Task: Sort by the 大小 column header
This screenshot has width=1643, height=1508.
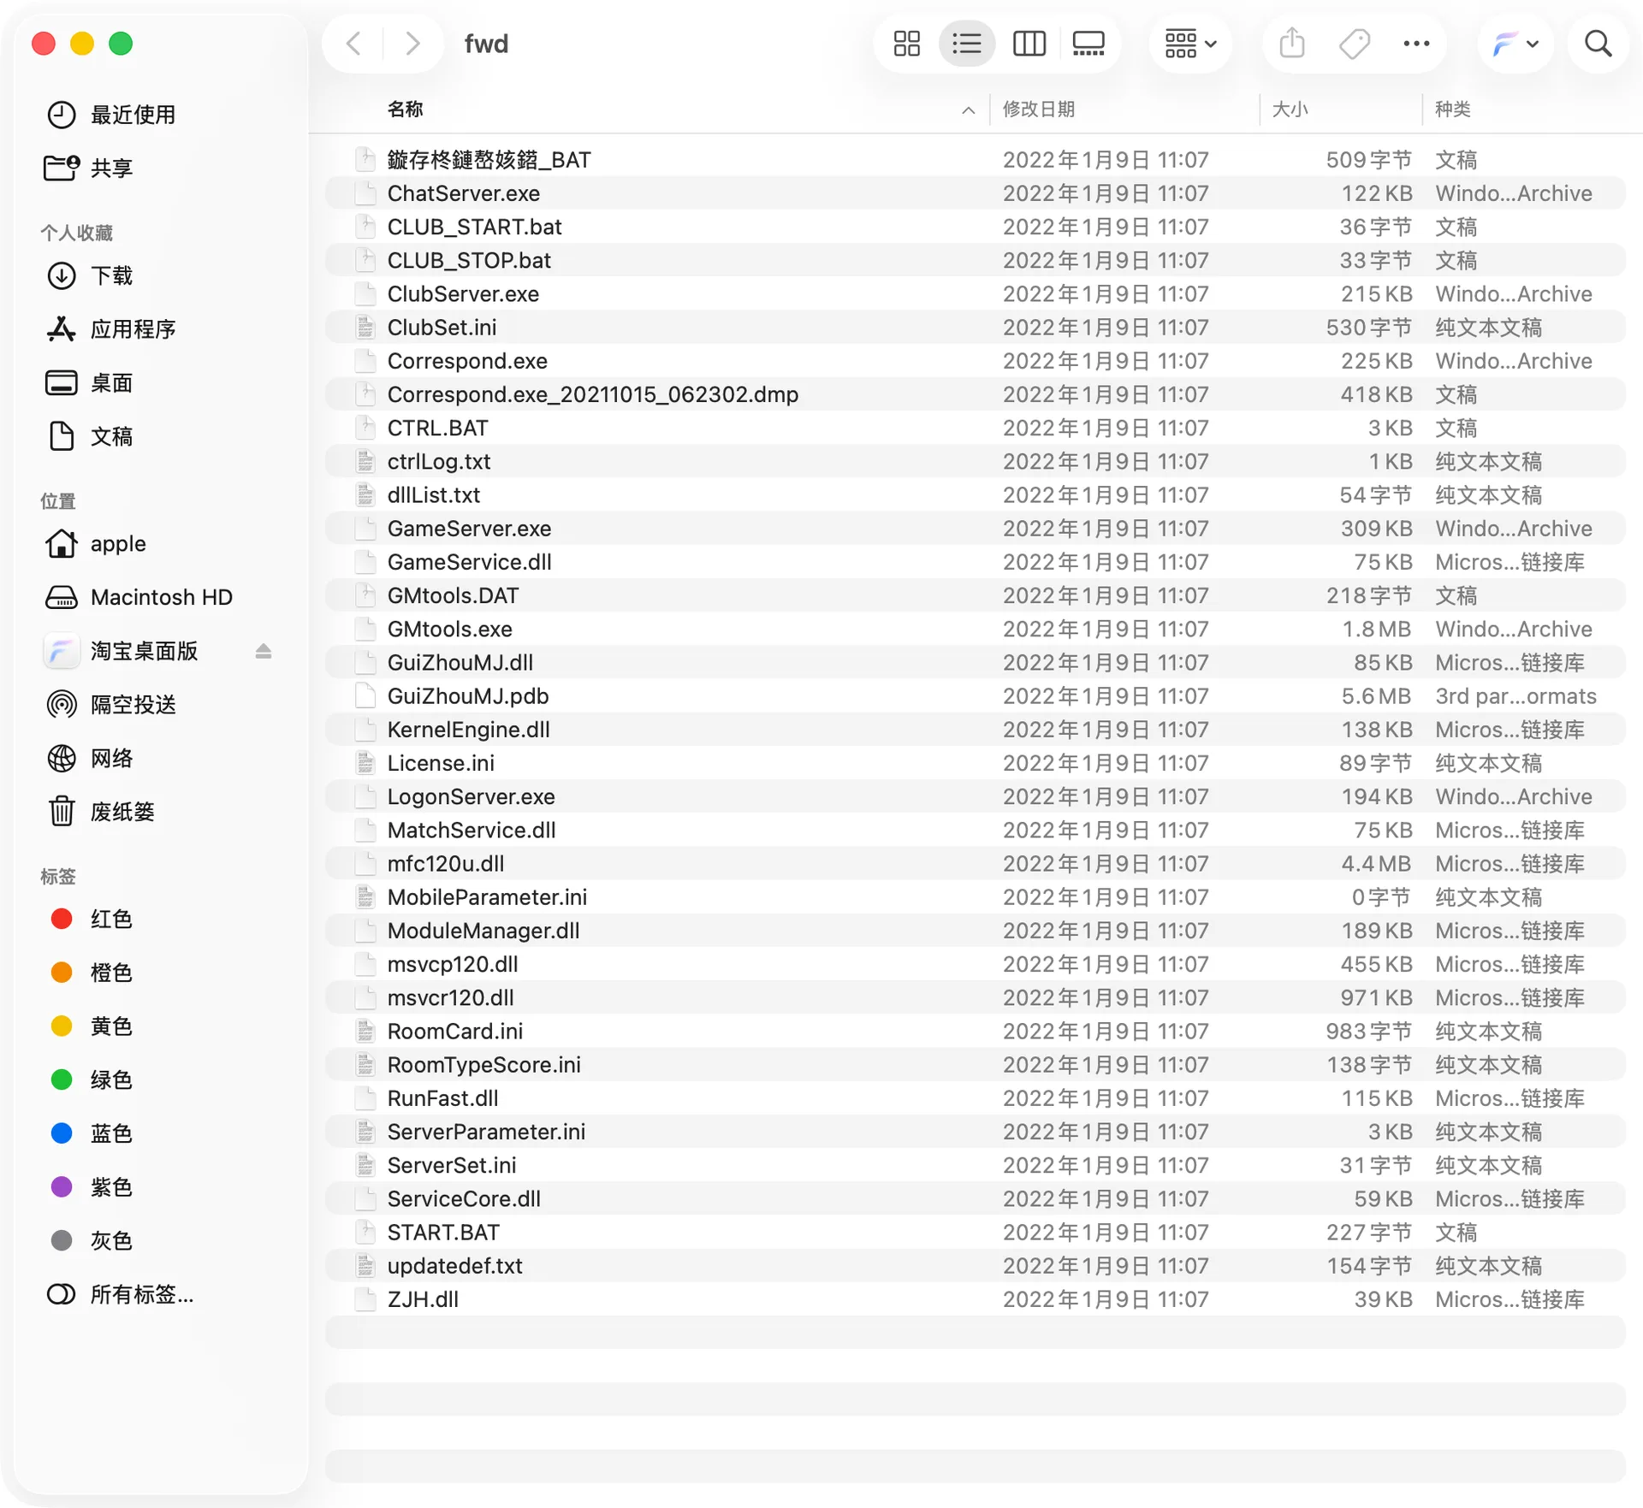Action: click(x=1290, y=109)
